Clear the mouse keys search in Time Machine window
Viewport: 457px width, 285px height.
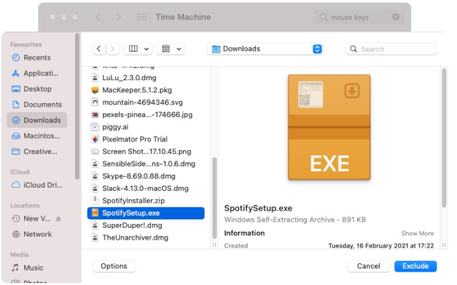(395, 17)
